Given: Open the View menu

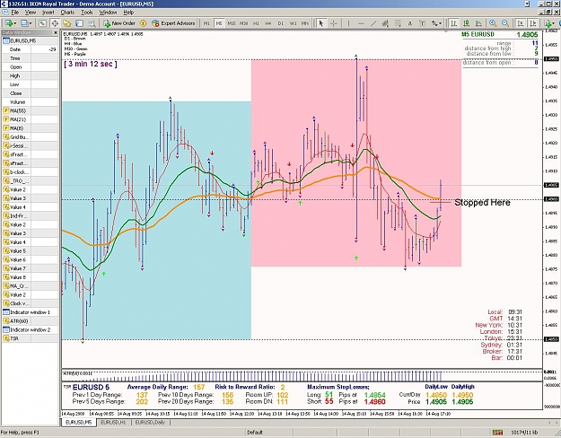Looking at the screenshot, I should pos(31,13).
